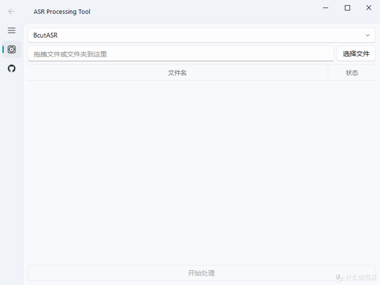
Task: Click the 选择文件 button
Action: 356,53
